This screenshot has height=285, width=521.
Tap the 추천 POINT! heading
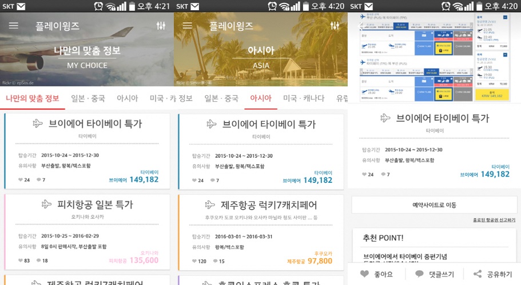click(x=383, y=238)
